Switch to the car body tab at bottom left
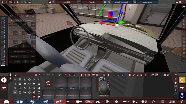186x104 pixels. [x=6, y=102]
